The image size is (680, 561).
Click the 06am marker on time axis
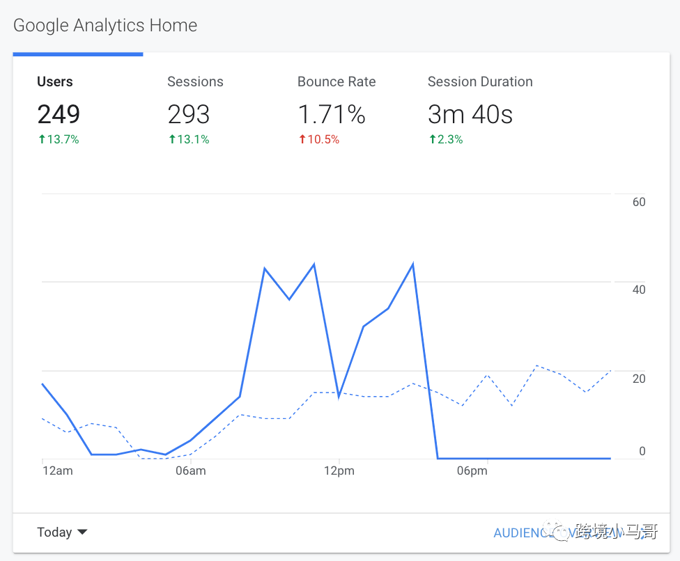191,471
